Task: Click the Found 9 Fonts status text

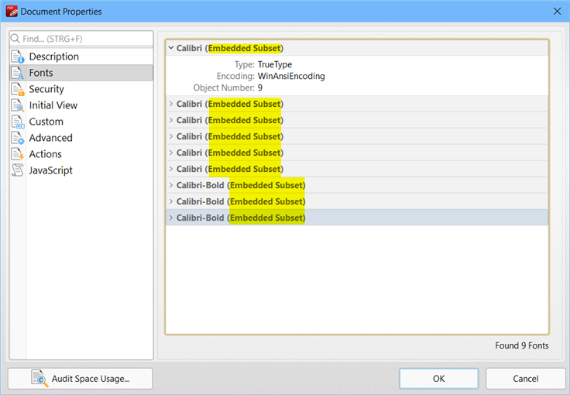Action: click(x=522, y=345)
